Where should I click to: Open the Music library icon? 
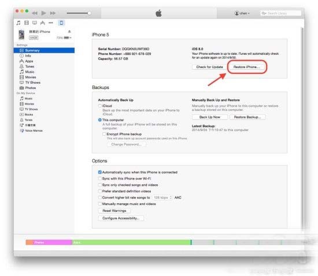click(x=19, y=23)
